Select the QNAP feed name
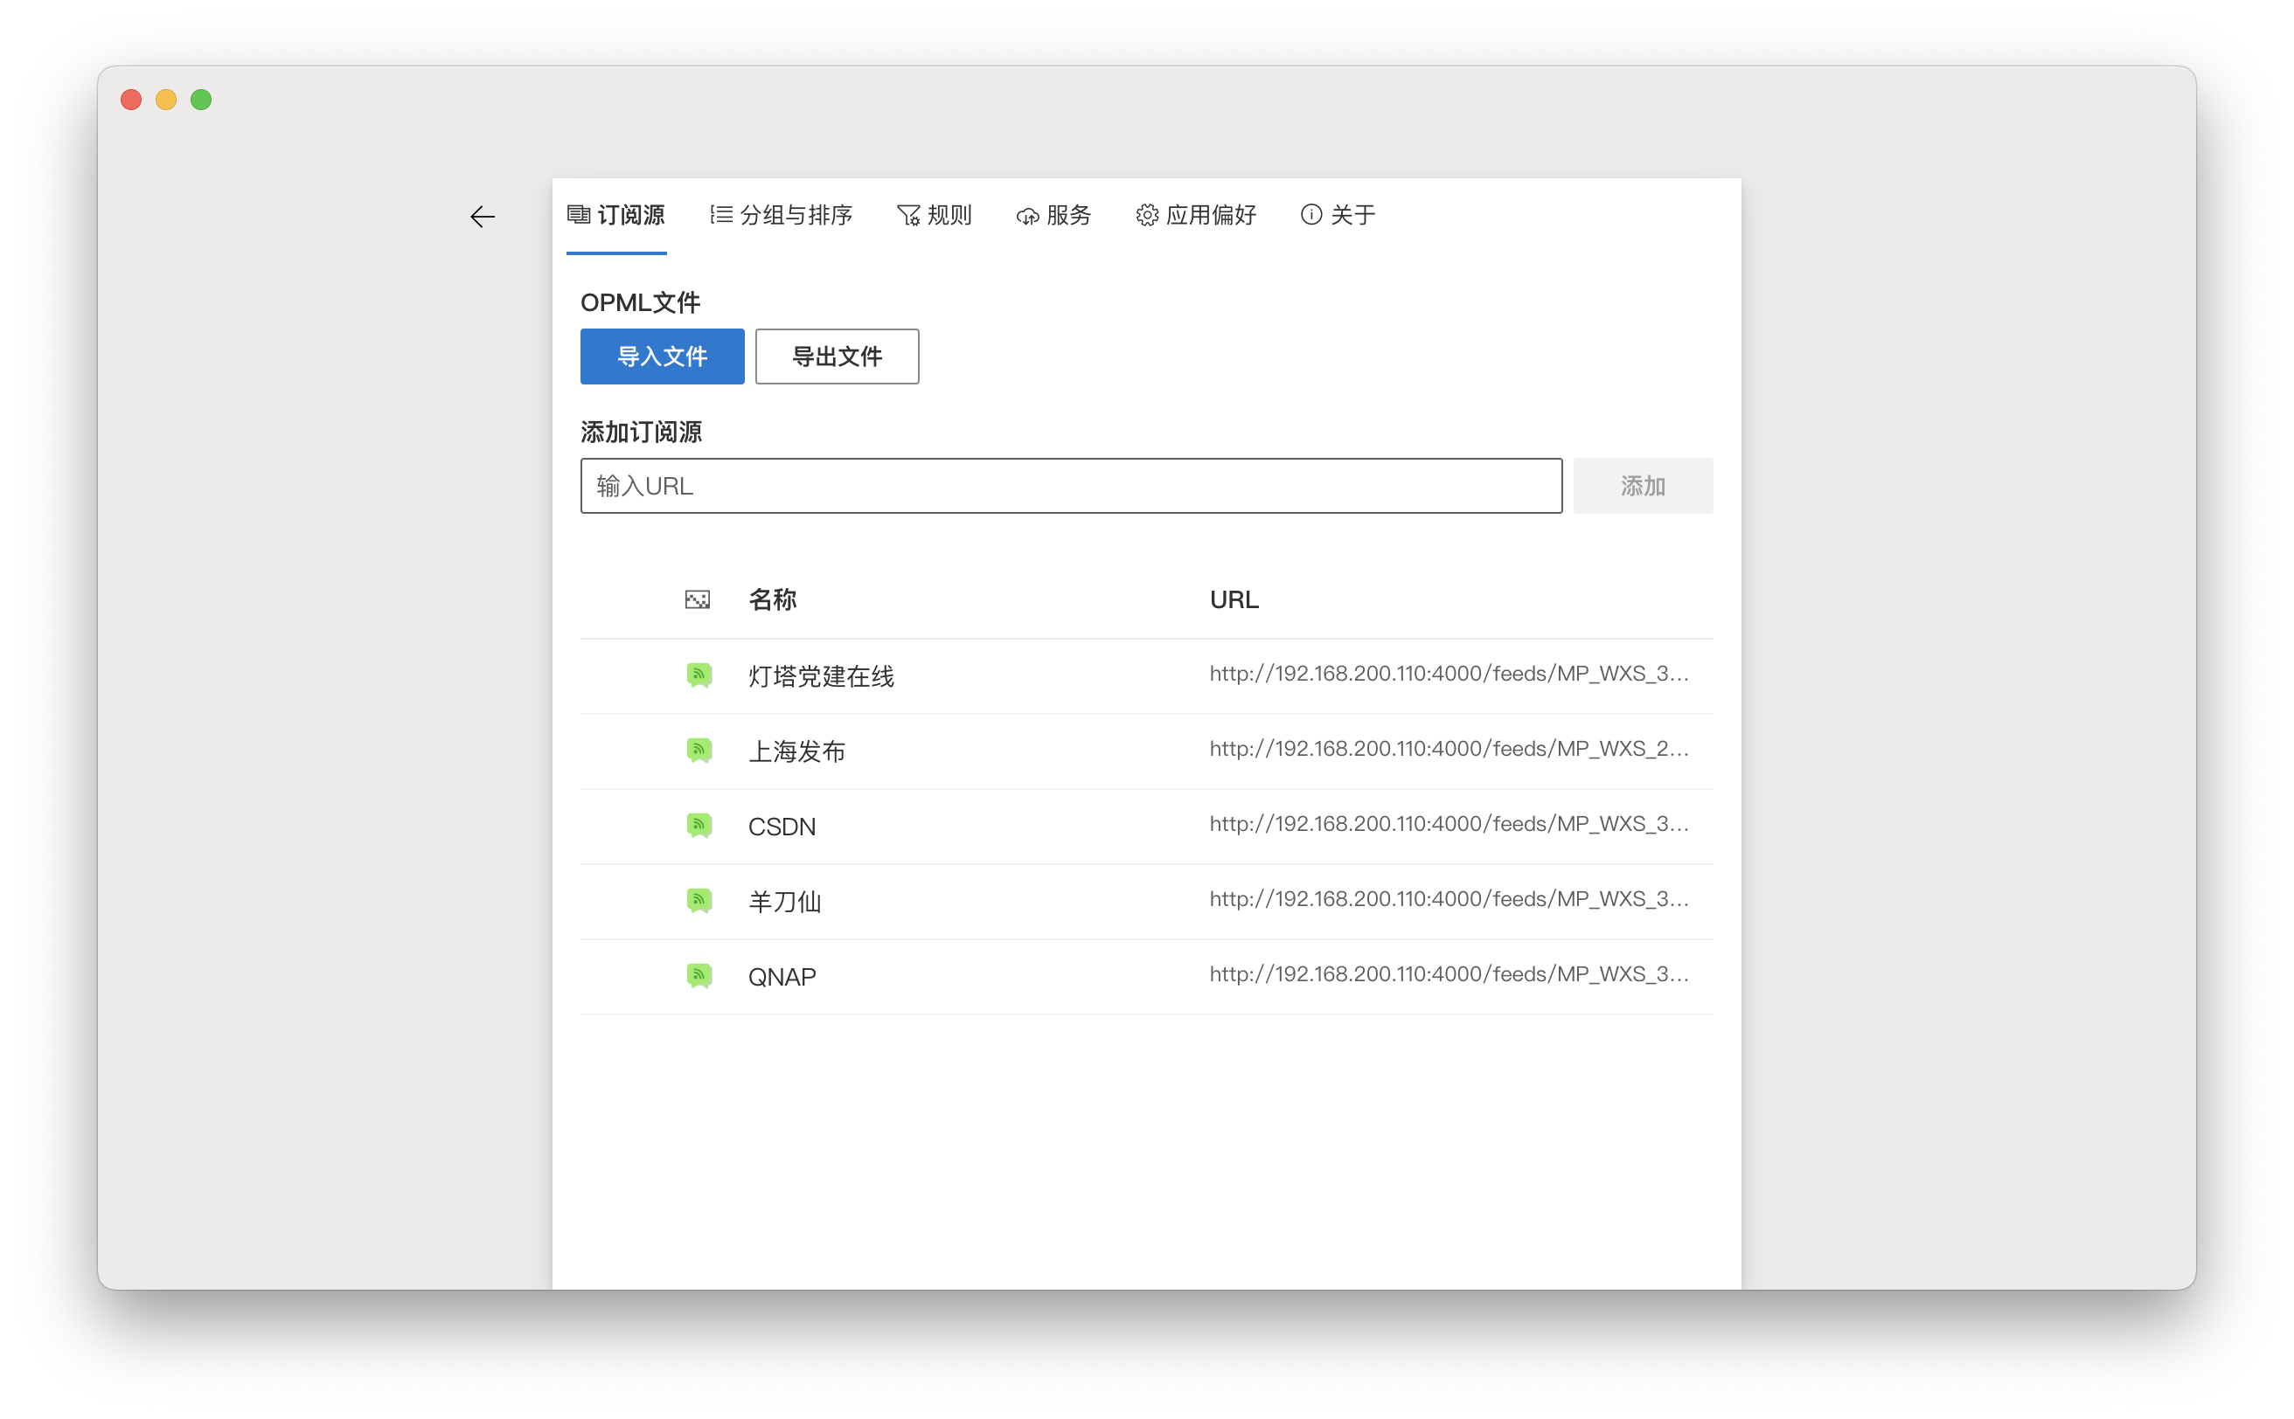This screenshot has width=2294, height=1419. [x=782, y=976]
